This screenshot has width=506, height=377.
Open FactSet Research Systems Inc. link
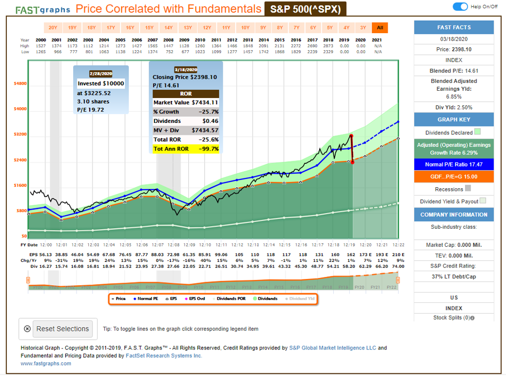click(165, 356)
